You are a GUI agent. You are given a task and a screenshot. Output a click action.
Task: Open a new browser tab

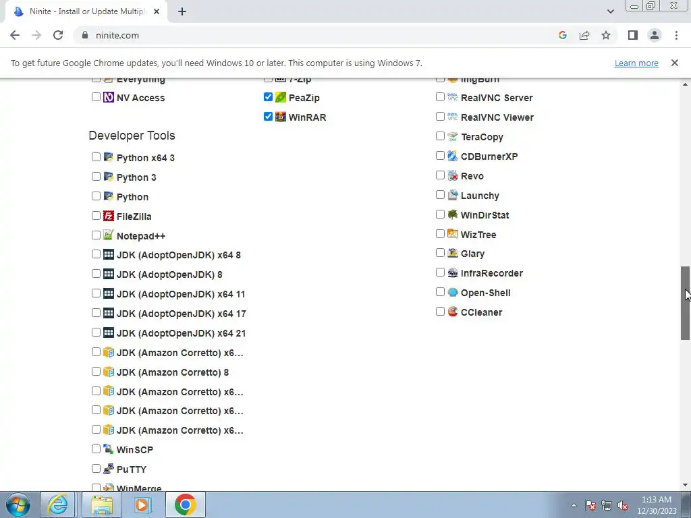[182, 11]
